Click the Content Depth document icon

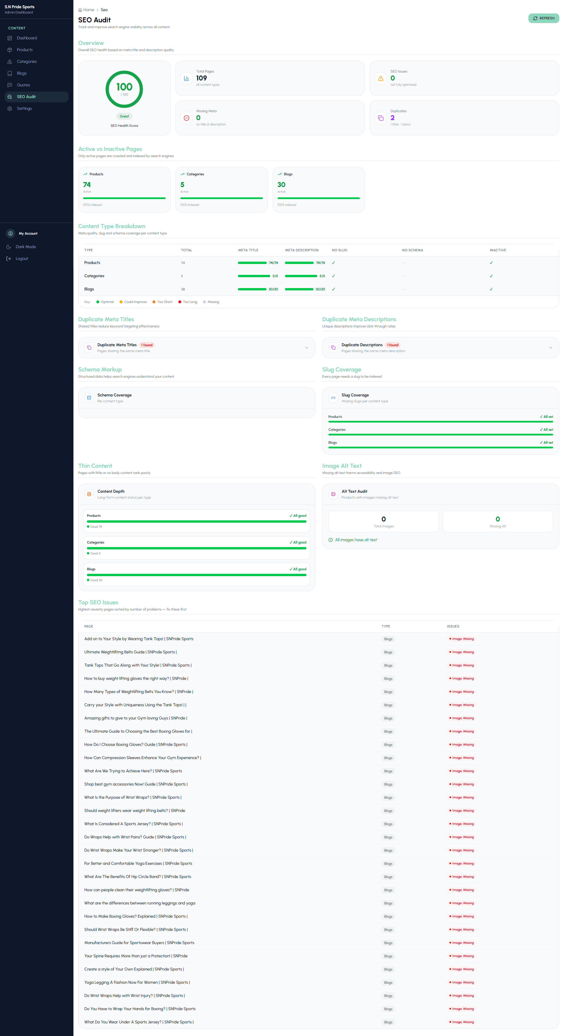pos(89,494)
